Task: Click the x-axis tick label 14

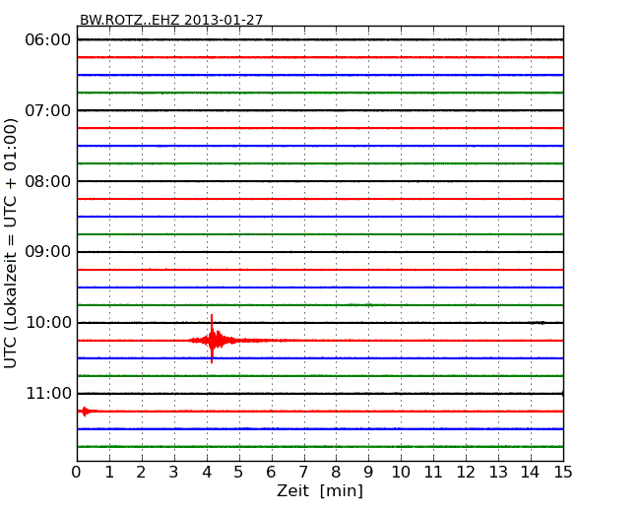Action: [530, 472]
